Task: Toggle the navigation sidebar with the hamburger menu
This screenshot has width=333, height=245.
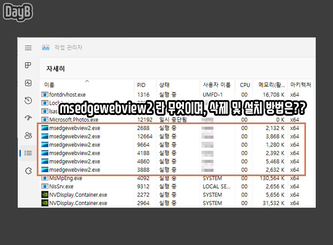Action: [x=28, y=47]
